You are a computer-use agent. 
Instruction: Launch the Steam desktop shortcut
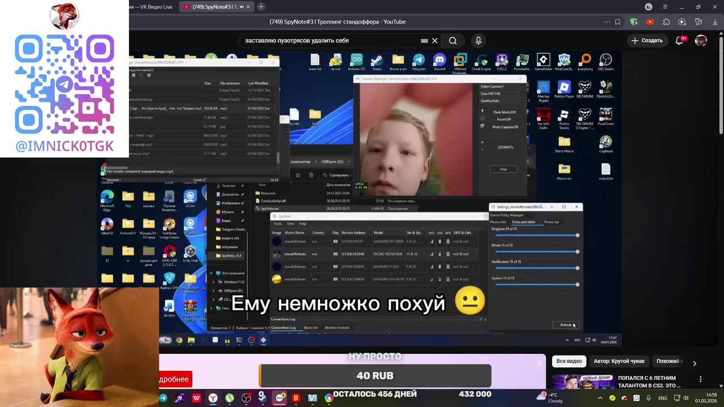[x=377, y=62]
